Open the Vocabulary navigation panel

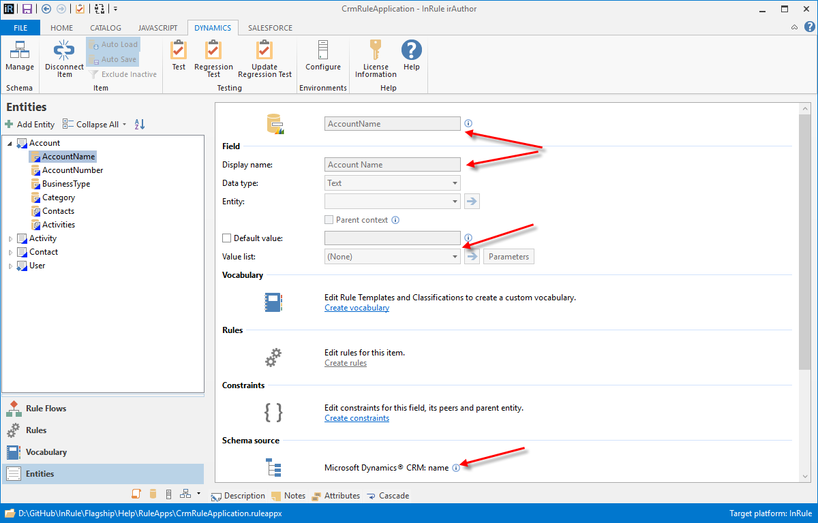(x=103, y=452)
